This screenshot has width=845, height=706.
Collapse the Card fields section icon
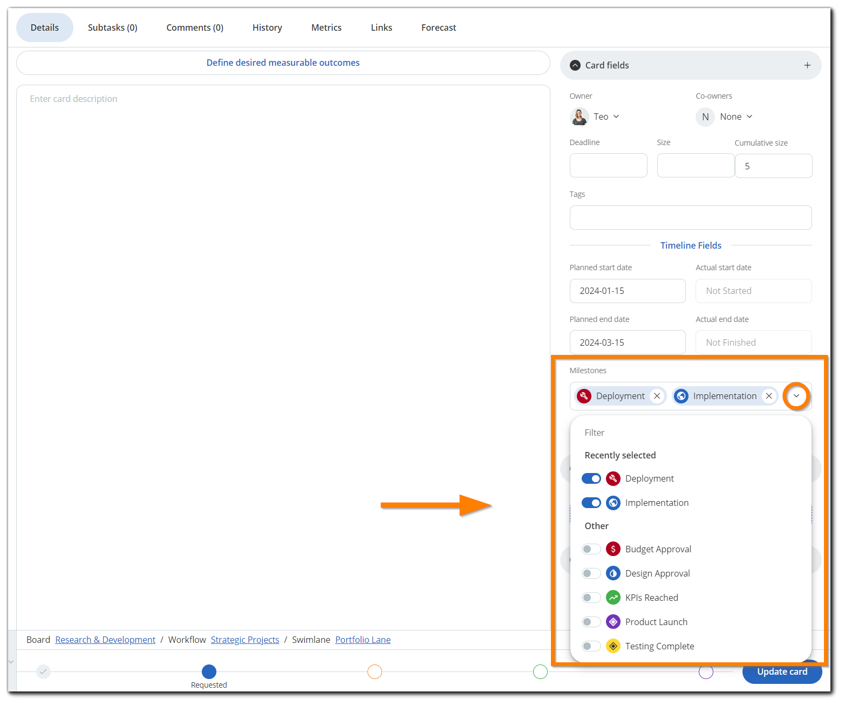click(x=575, y=65)
